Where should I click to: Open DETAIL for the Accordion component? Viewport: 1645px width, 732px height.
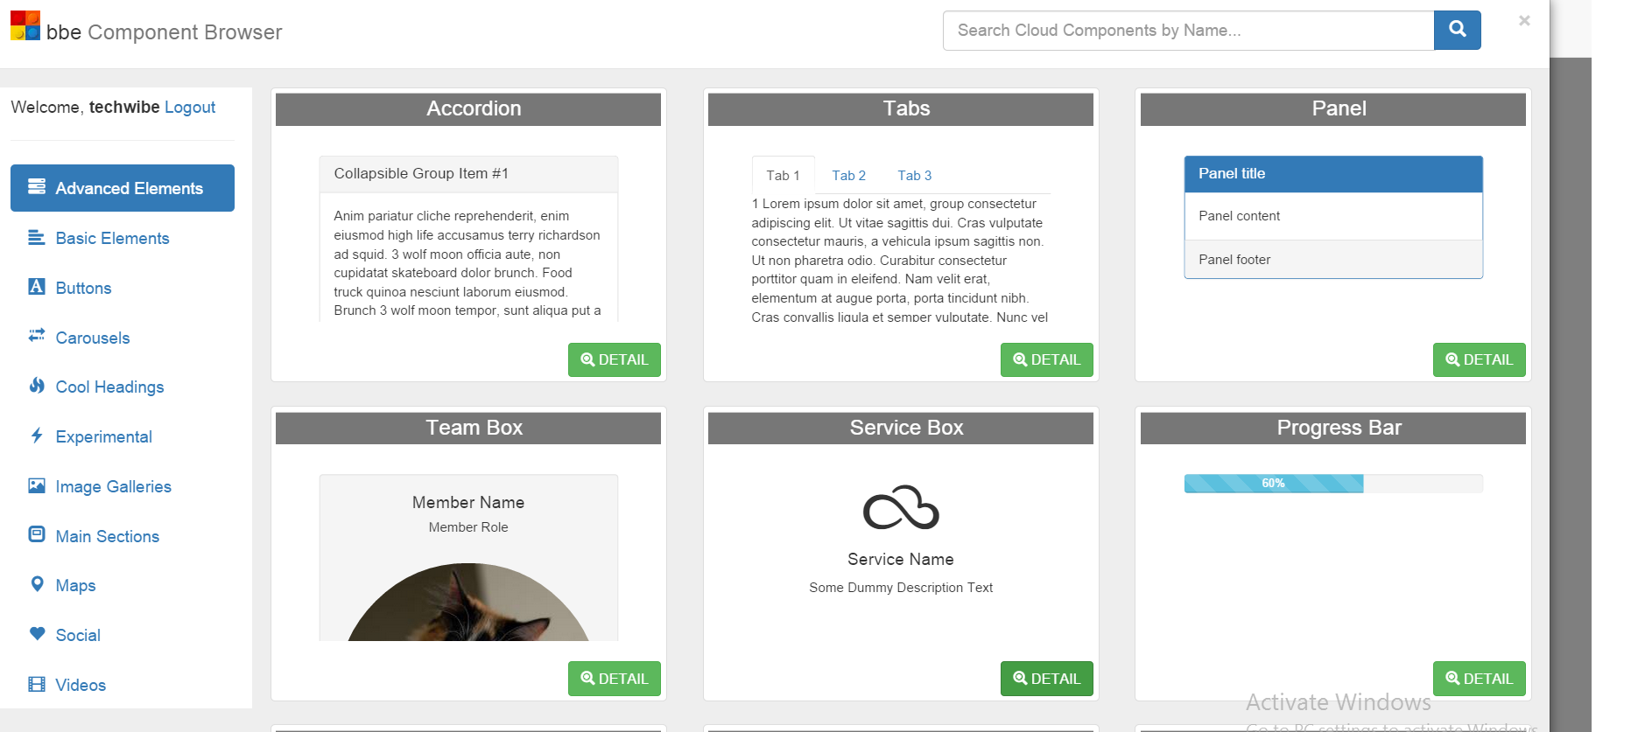coord(615,359)
